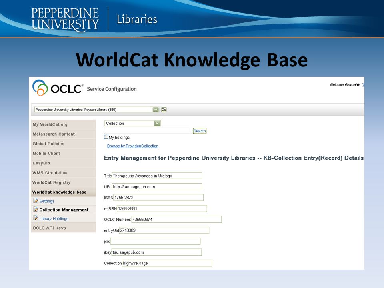Click the Search button
This screenshot has height=288, width=384.
coord(200,131)
